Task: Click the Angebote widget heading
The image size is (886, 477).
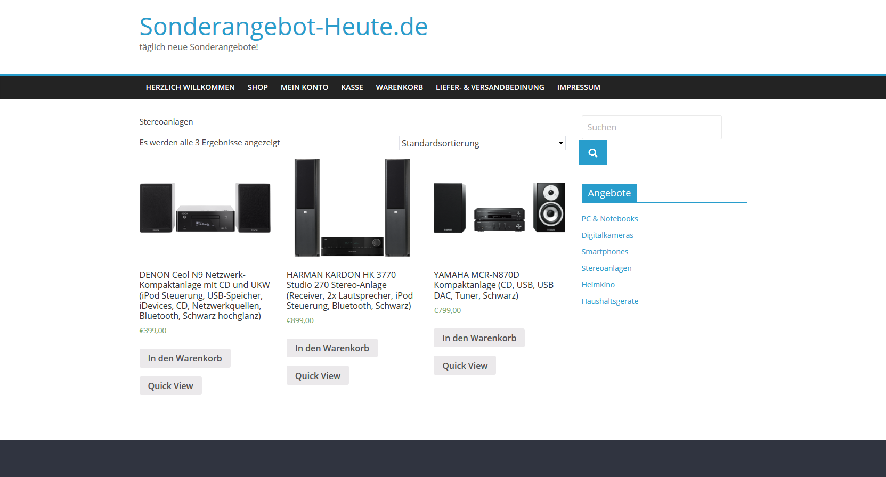Action: coord(609,193)
